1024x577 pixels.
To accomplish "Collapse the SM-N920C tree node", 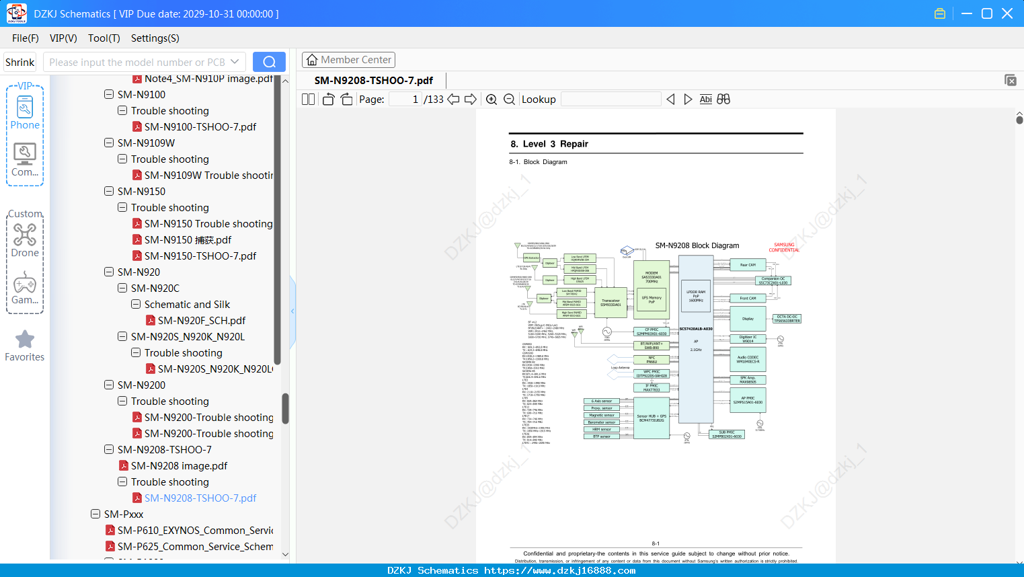I will tap(122, 288).
